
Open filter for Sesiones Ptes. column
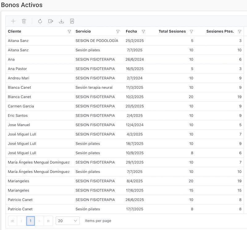[x=240, y=32]
